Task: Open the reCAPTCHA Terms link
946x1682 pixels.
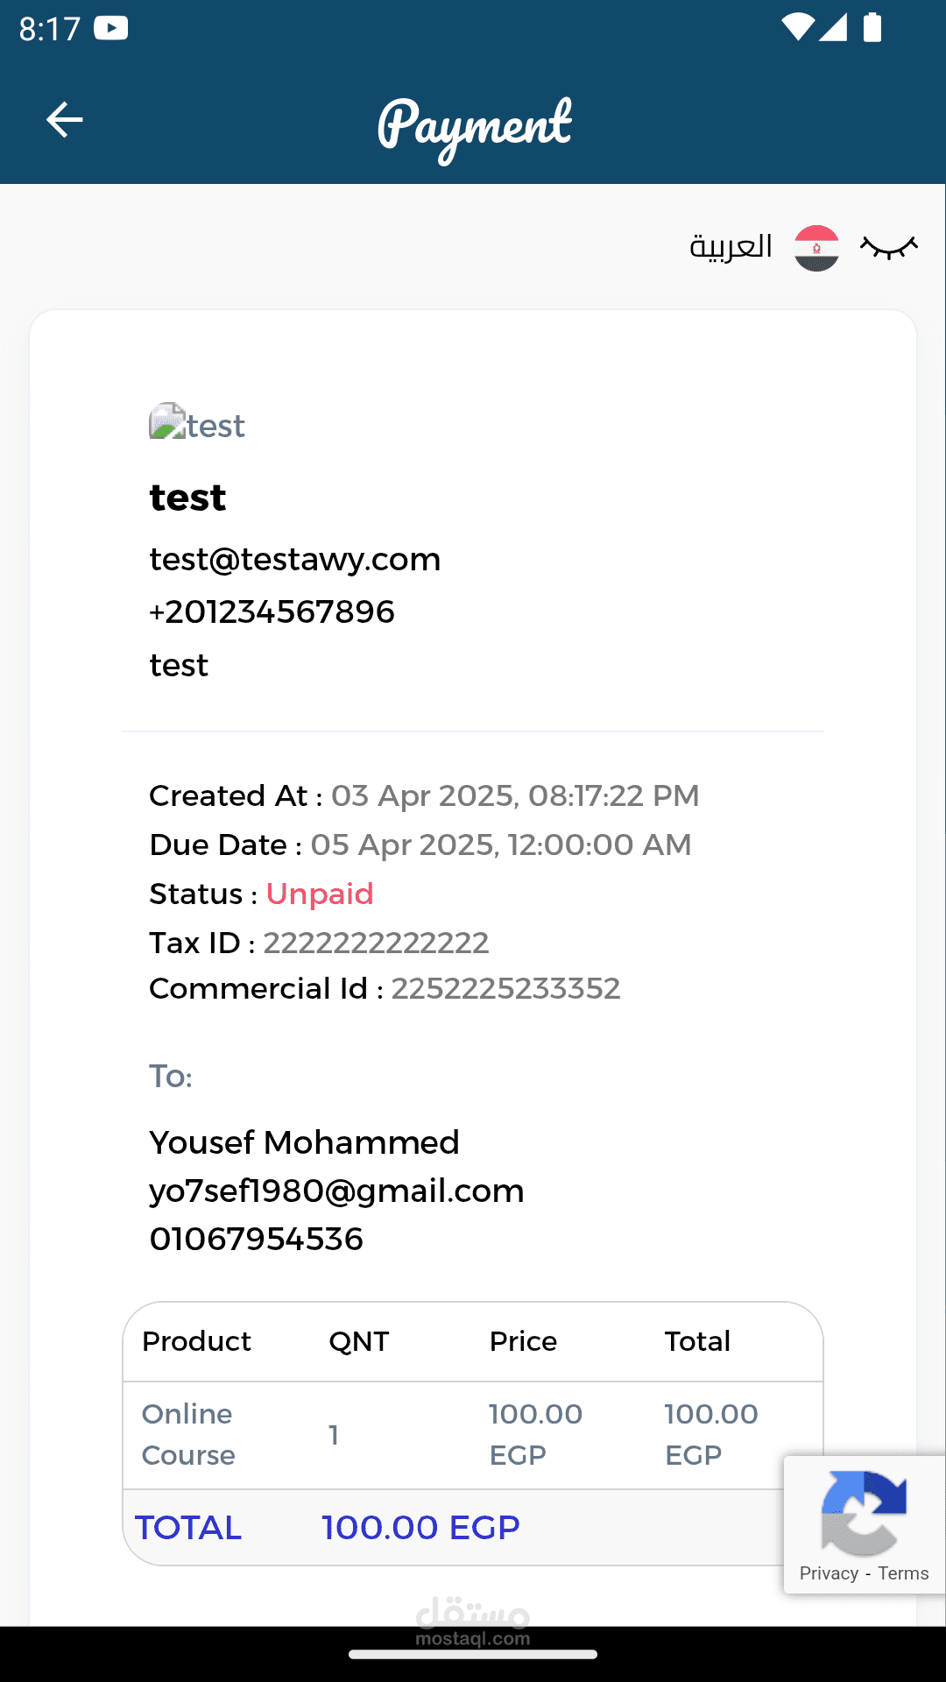Action: [x=903, y=1573]
